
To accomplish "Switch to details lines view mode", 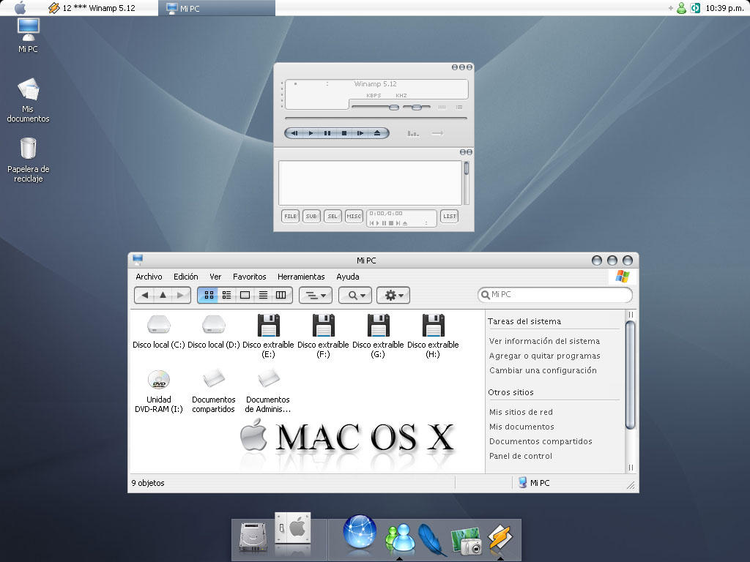I will click(x=263, y=296).
